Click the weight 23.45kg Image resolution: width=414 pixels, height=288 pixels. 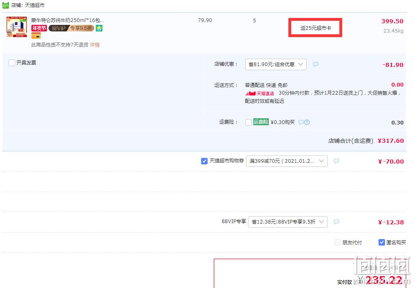click(x=394, y=31)
